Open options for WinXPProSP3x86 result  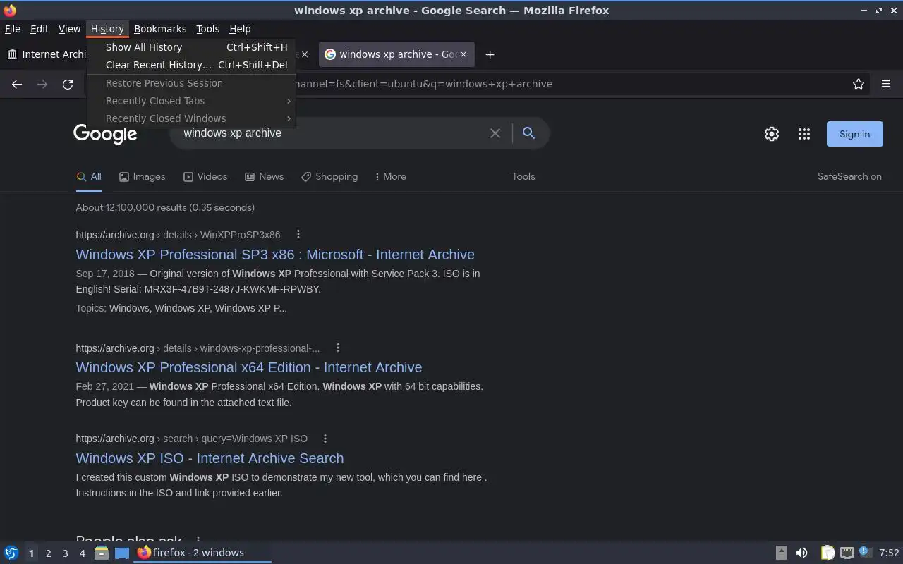[x=298, y=234]
